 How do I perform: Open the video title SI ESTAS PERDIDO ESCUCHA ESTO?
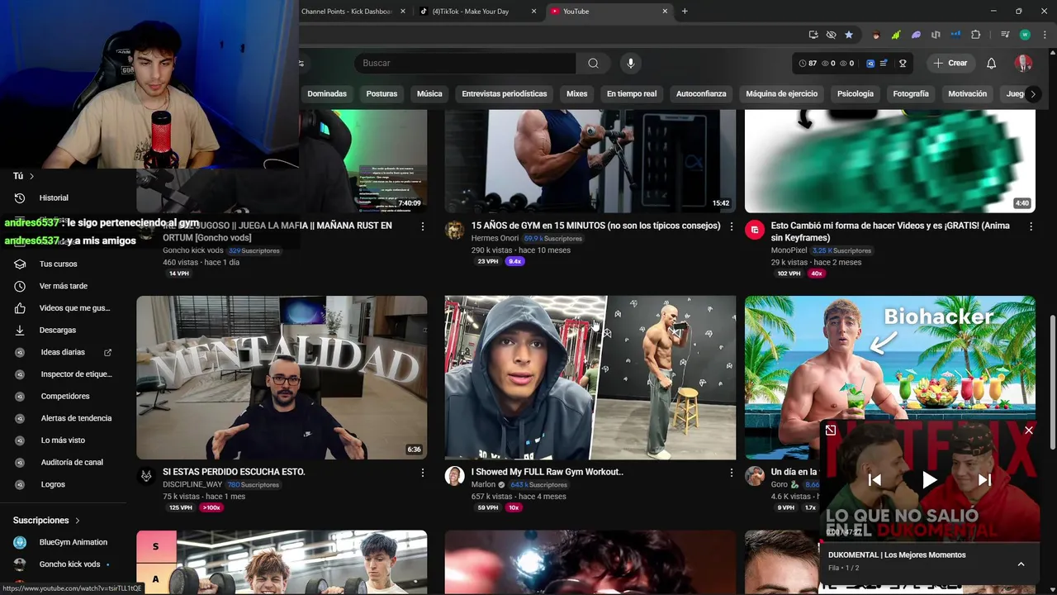click(234, 472)
